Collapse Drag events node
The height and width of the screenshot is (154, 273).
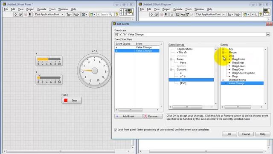pyautogui.click(x=223, y=56)
